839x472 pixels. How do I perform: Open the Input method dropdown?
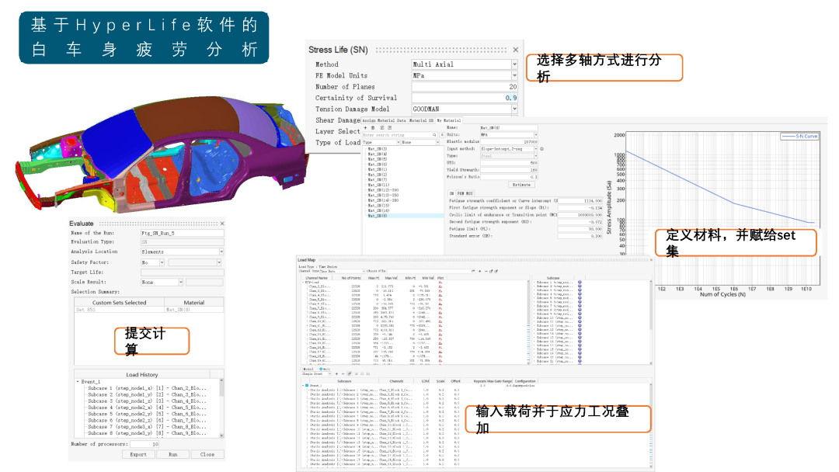508,148
